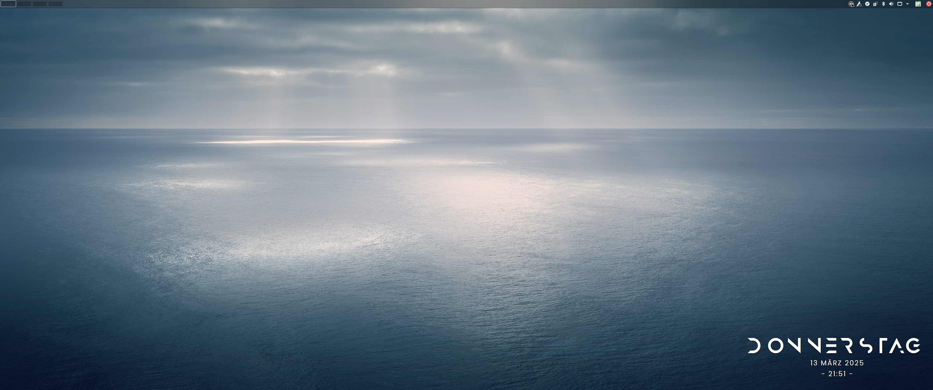Open the wired network connection icon
The height and width of the screenshot is (390, 933).
click(900, 4)
